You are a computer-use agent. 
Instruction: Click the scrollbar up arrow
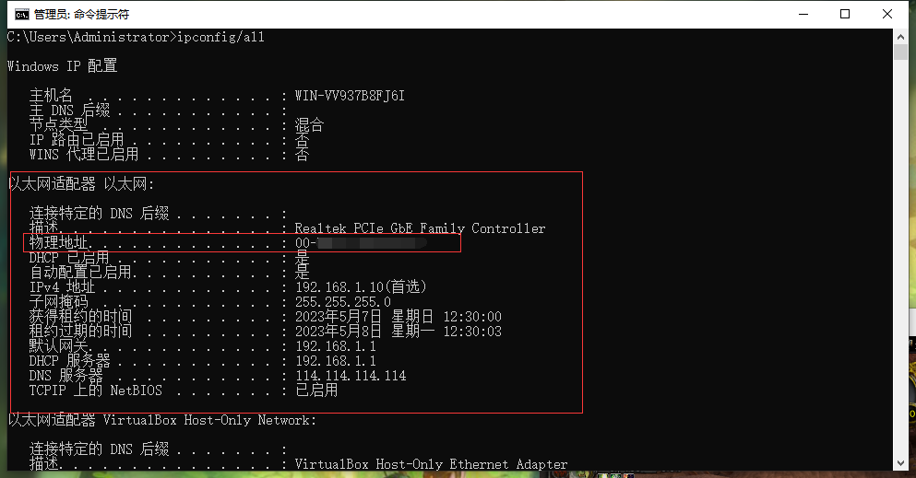(x=900, y=36)
